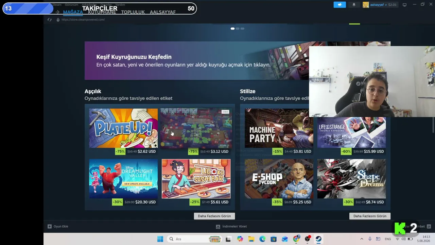The height and width of the screenshot is (245, 435).
Task: Click the $15.99 USD price
Action: point(374,151)
